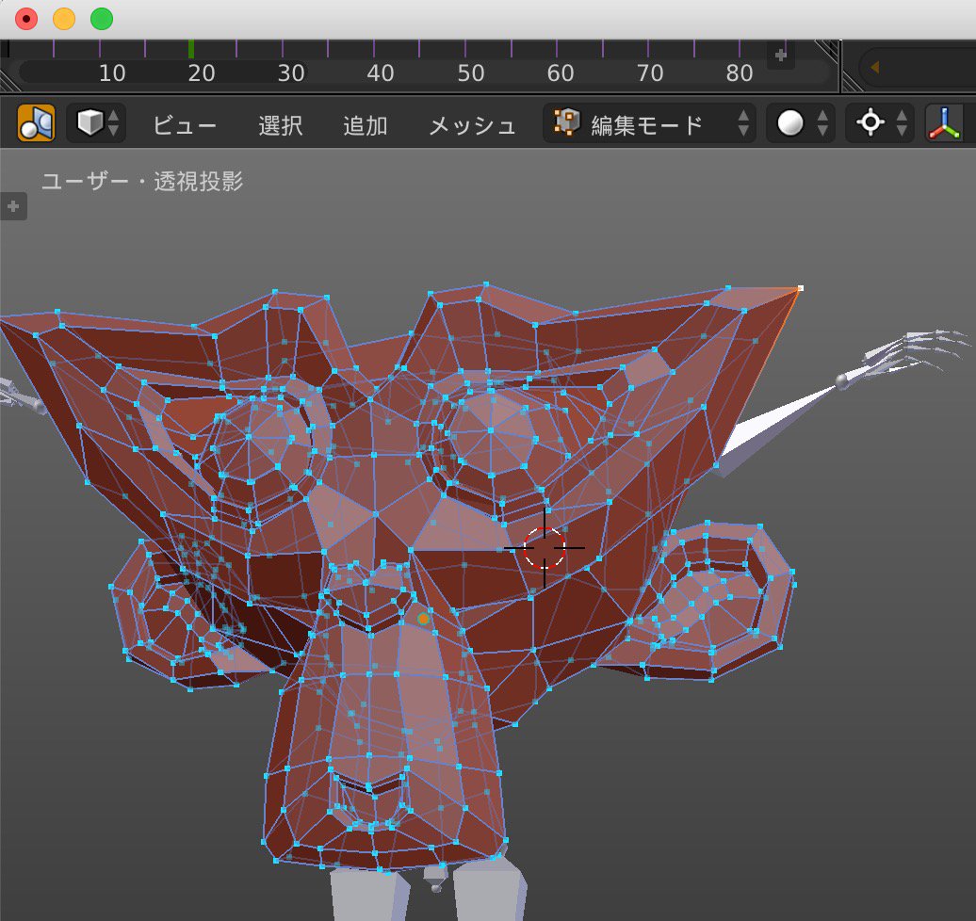Click the green current frame marker in timeline

click(191, 49)
